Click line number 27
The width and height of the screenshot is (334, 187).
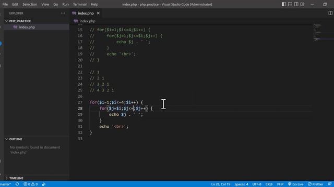(x=80, y=102)
